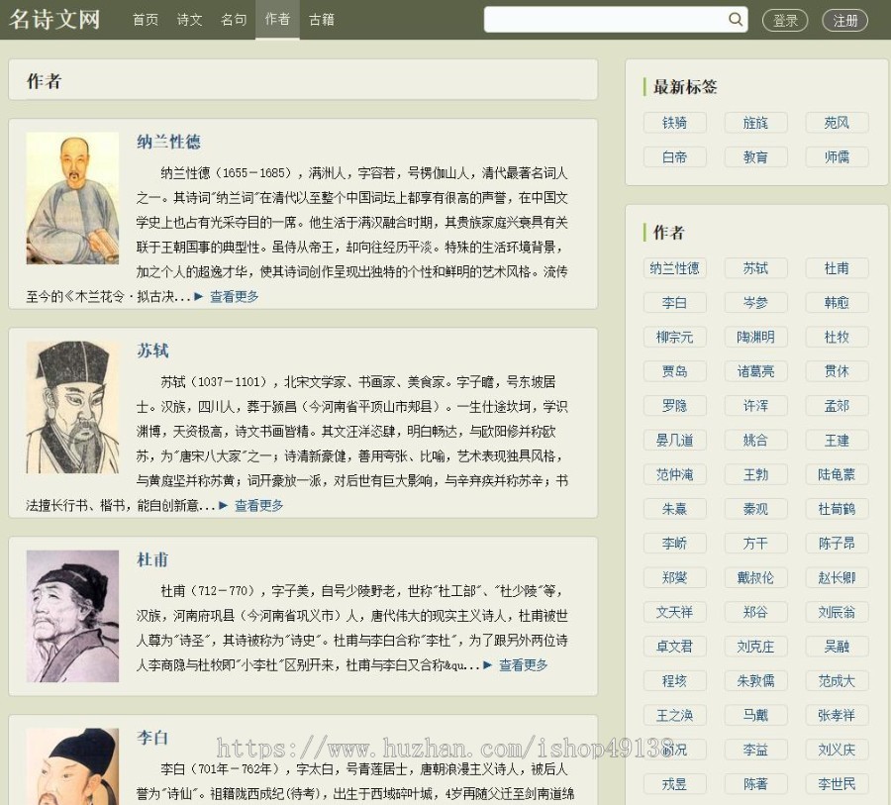Open 苏轼 portrait thumbnail
This screenshot has width=891, height=805.
(72, 407)
